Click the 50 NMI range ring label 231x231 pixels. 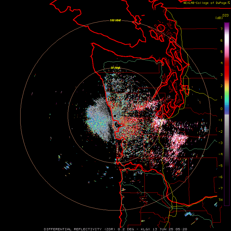pyautogui.click(x=115, y=68)
